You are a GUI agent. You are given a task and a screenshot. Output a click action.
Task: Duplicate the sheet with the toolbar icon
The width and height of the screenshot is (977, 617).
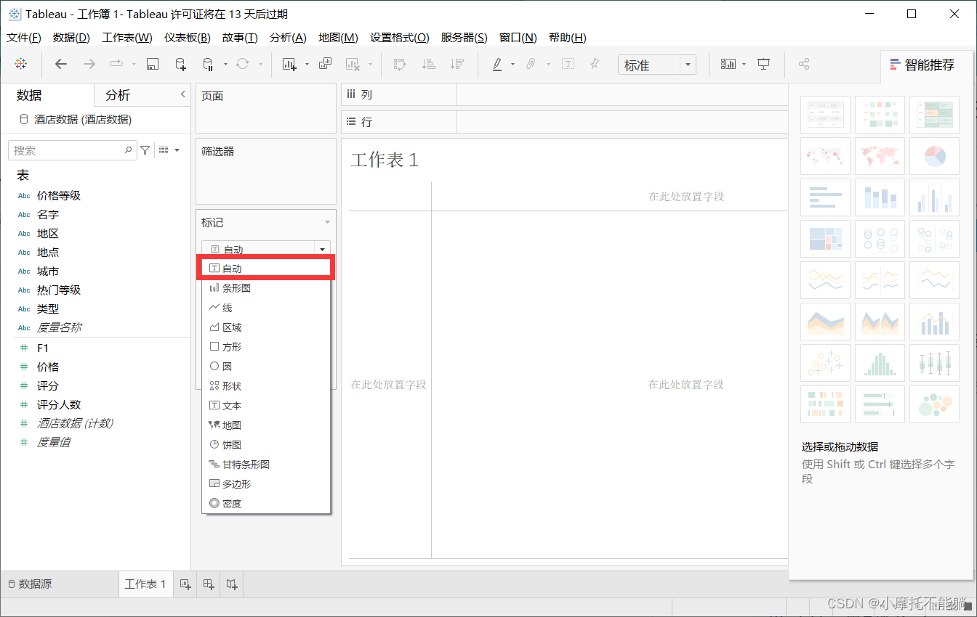(x=325, y=65)
